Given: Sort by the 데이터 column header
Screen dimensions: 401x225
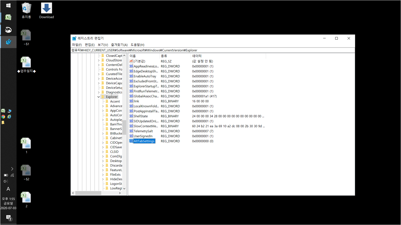Looking at the screenshot, I should pyautogui.click(x=228, y=56).
